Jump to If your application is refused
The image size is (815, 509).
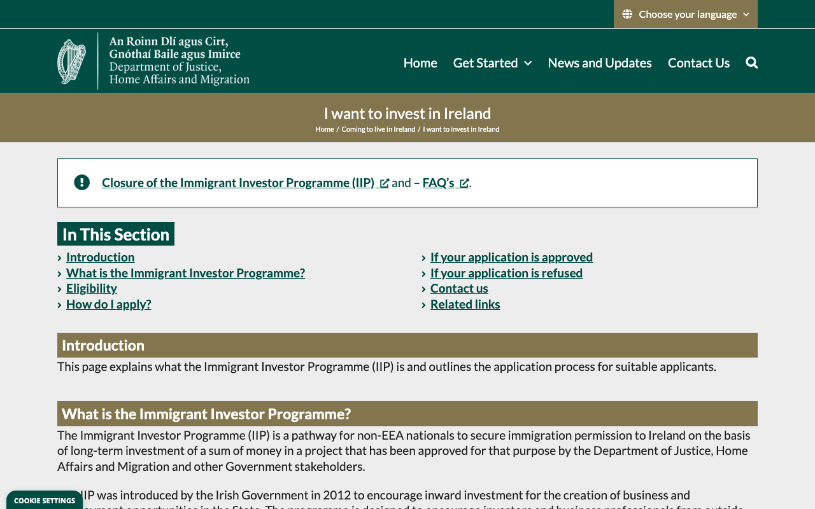[506, 273]
